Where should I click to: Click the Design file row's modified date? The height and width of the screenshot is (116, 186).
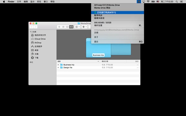(107, 67)
